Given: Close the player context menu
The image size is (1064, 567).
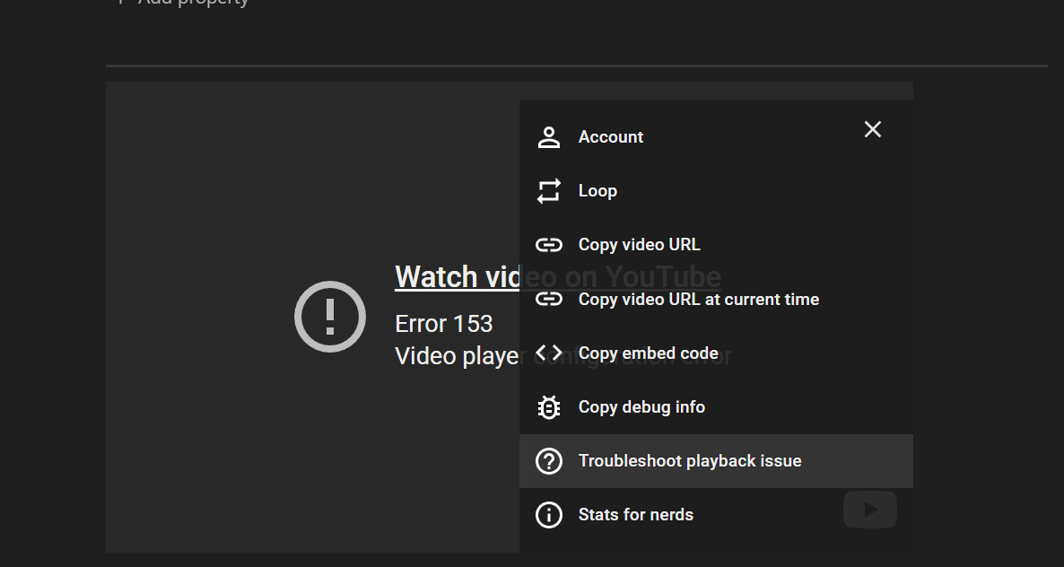Looking at the screenshot, I should (x=873, y=129).
